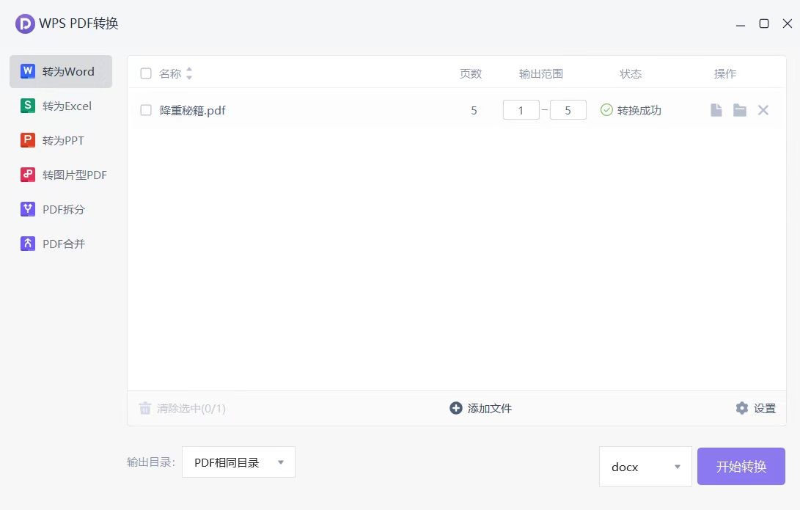Click the 转换成功 status text
Viewport: 800px width, 510px height.
click(x=639, y=110)
